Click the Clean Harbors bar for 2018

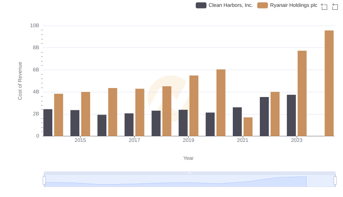click(156, 123)
